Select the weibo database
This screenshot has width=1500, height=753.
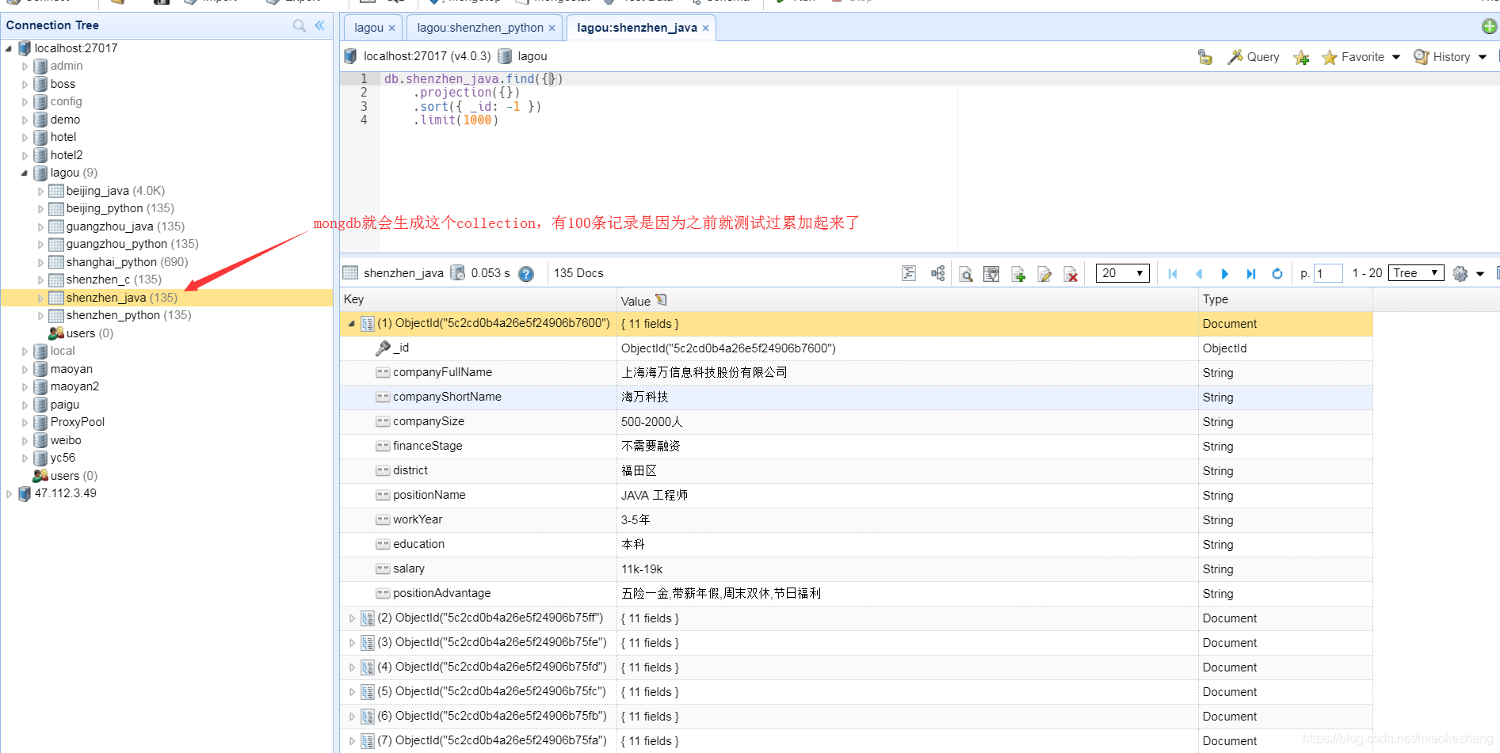pos(66,440)
